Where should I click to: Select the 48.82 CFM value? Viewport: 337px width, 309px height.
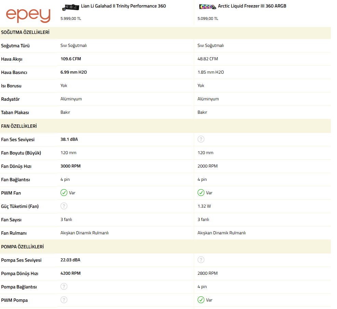coord(208,59)
